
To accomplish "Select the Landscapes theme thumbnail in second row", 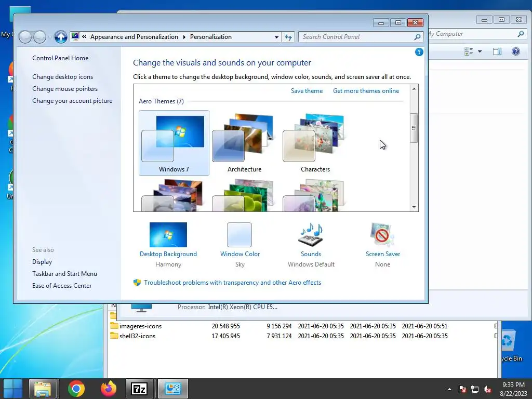I will (x=173, y=195).
